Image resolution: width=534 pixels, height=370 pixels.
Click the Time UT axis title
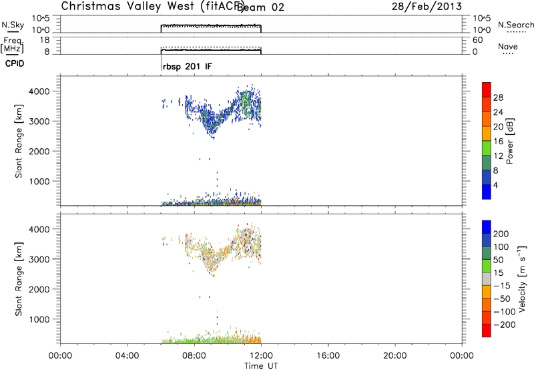[x=261, y=366]
